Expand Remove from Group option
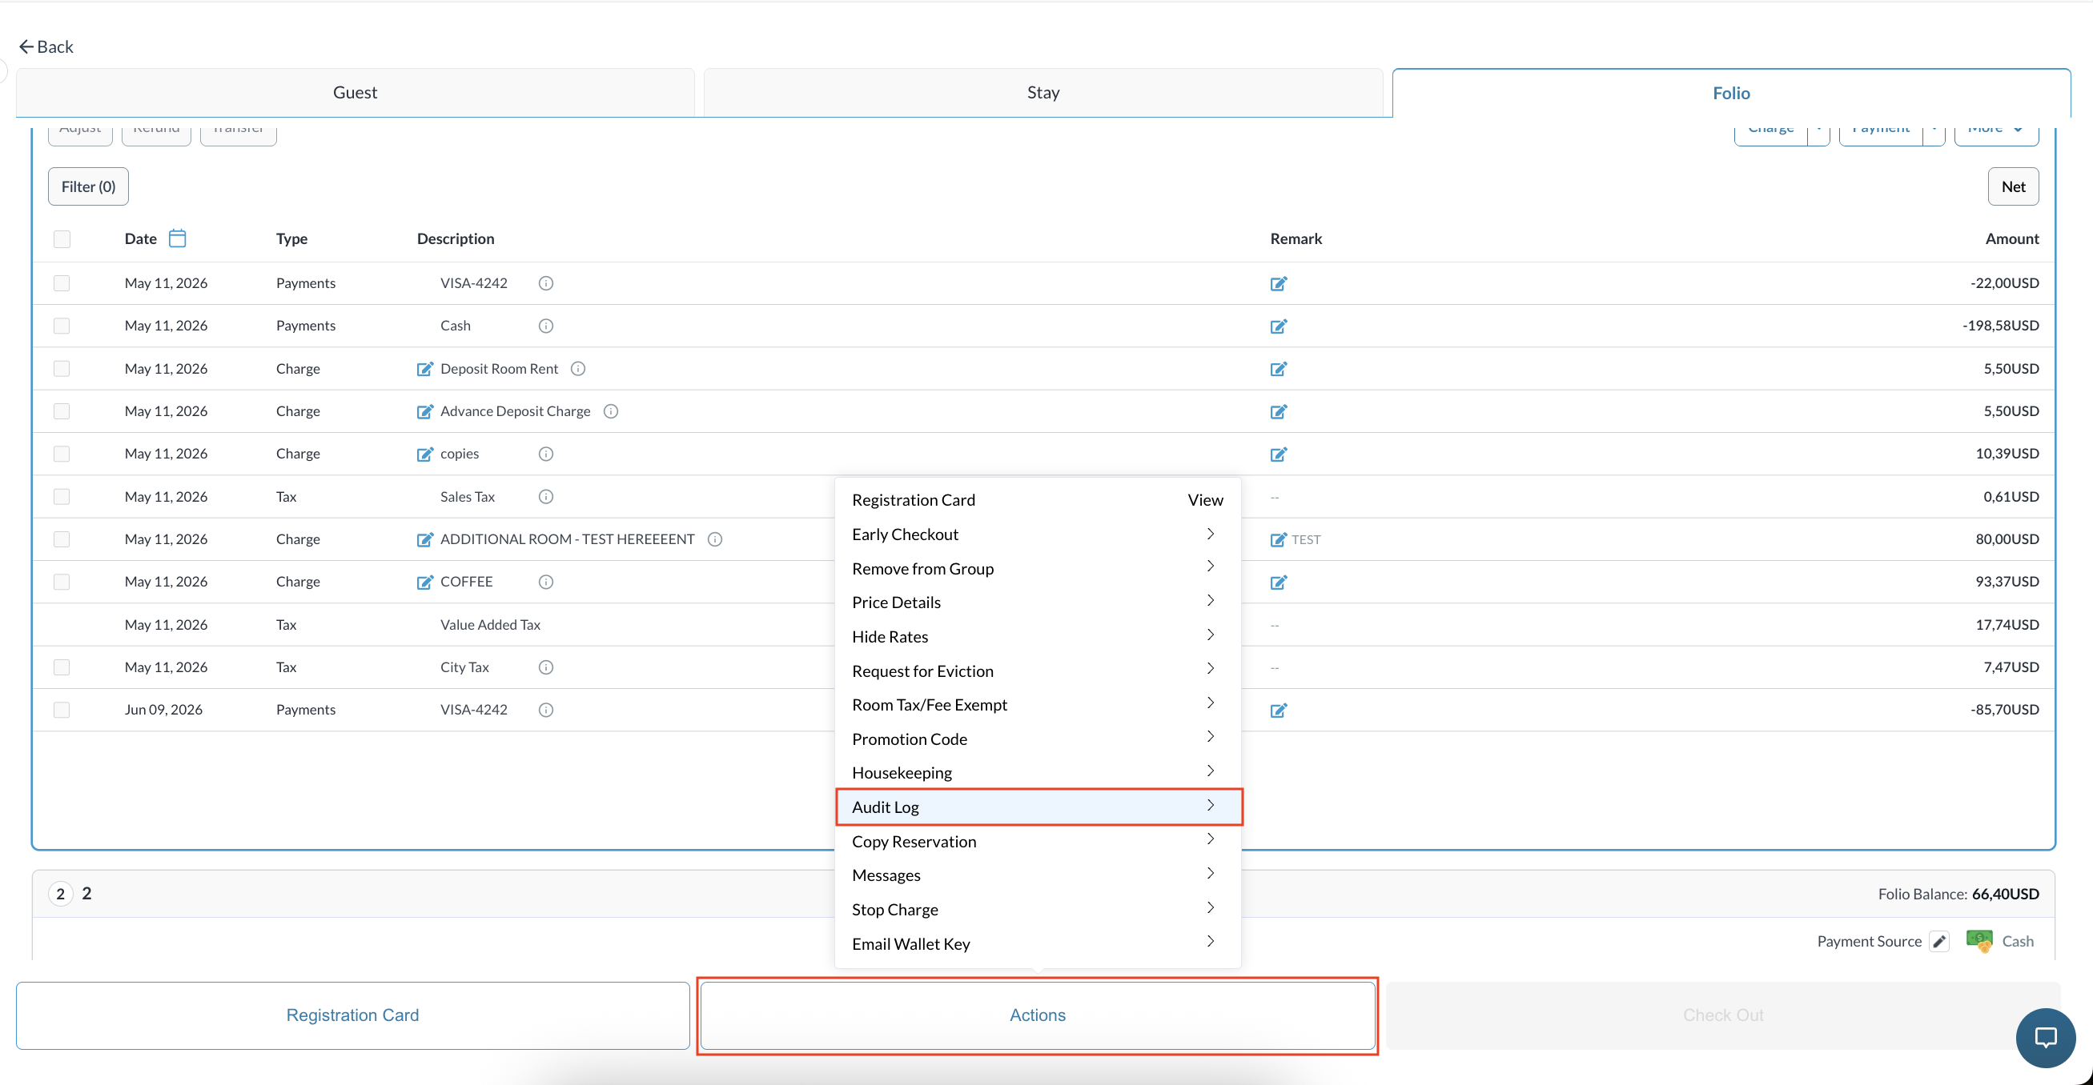Screen dimensions: 2093x1085 coord(1038,567)
